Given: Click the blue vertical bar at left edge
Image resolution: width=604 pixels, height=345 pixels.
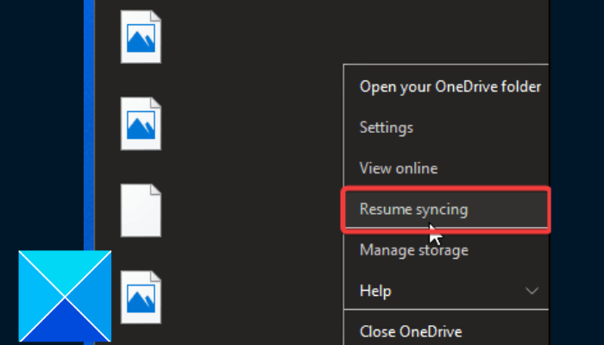Looking at the screenshot, I should coord(89,129).
